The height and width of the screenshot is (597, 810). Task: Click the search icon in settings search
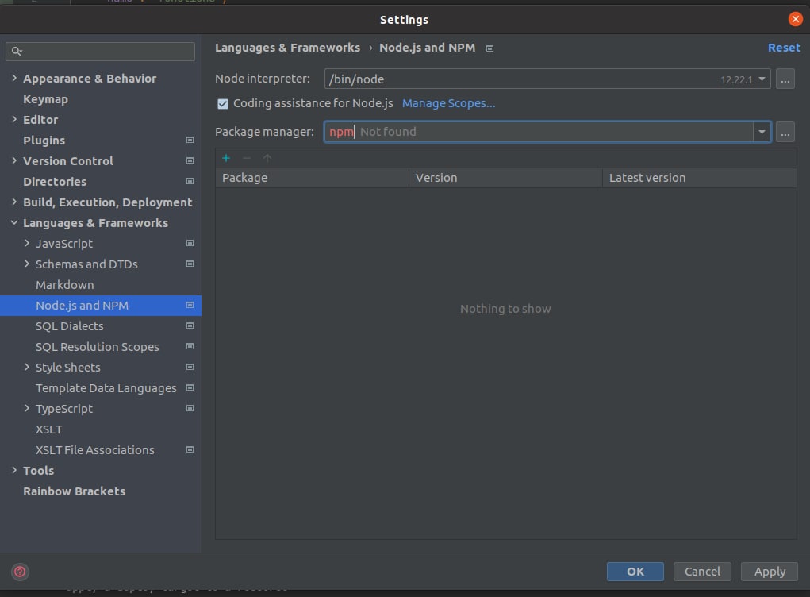pos(17,52)
